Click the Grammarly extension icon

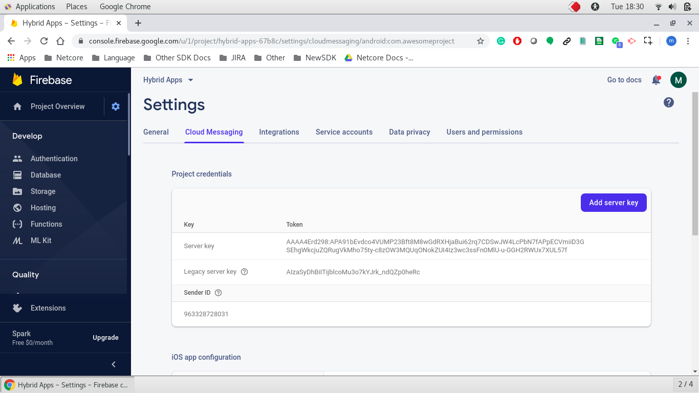click(501, 41)
